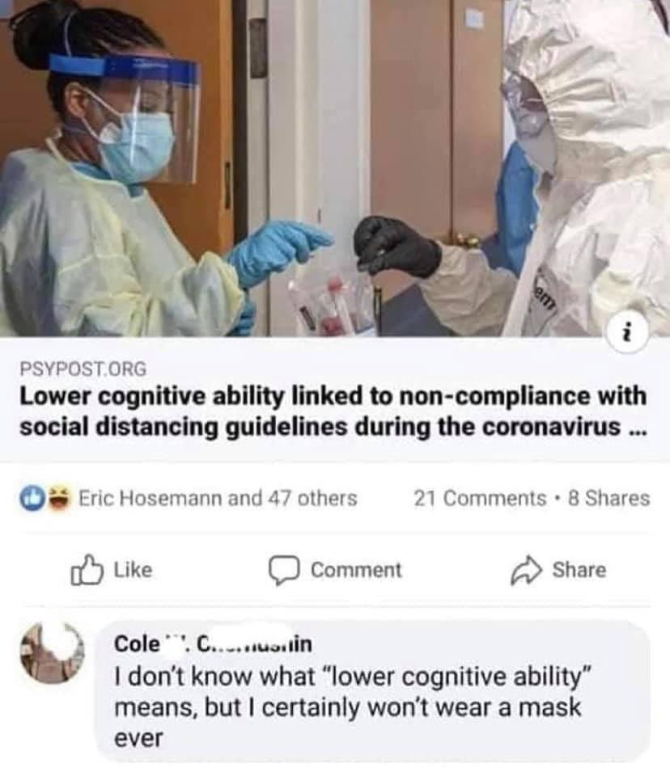Viewport: 670px width, 768px height.
Task: Open the 'Lower cognitive ability linked' headline
Action: tap(333, 411)
